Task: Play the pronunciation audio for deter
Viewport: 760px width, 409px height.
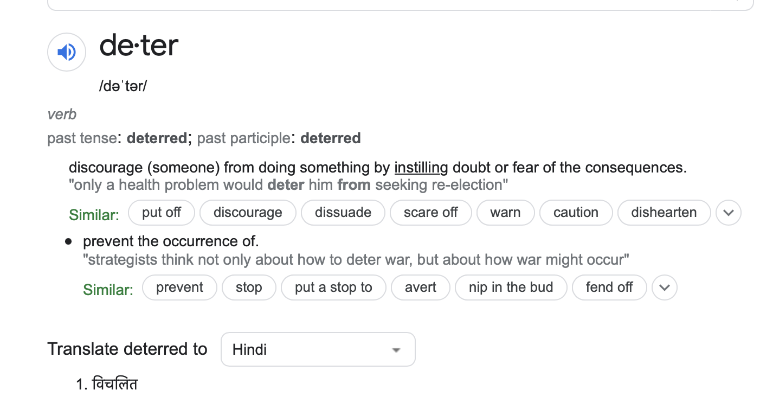Action: tap(67, 52)
